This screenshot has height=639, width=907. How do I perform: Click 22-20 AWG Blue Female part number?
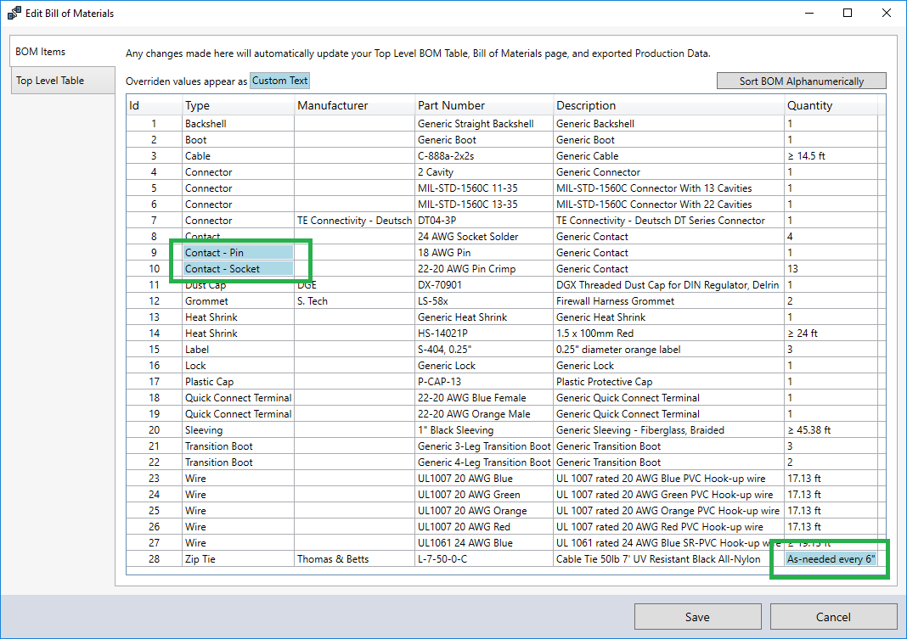pos(484,398)
